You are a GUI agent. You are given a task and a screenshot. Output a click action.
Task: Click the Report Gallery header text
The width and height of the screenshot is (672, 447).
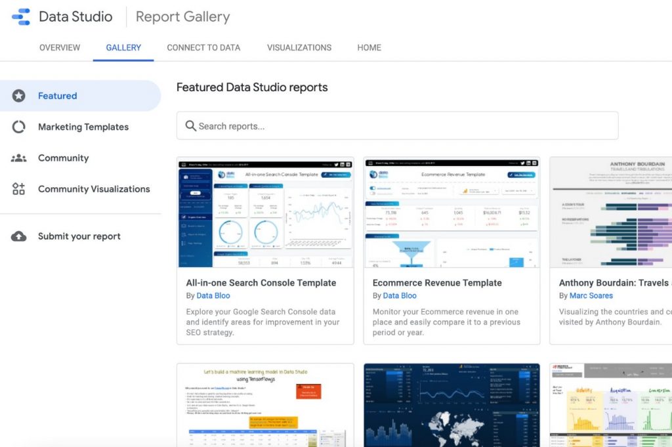(x=182, y=16)
